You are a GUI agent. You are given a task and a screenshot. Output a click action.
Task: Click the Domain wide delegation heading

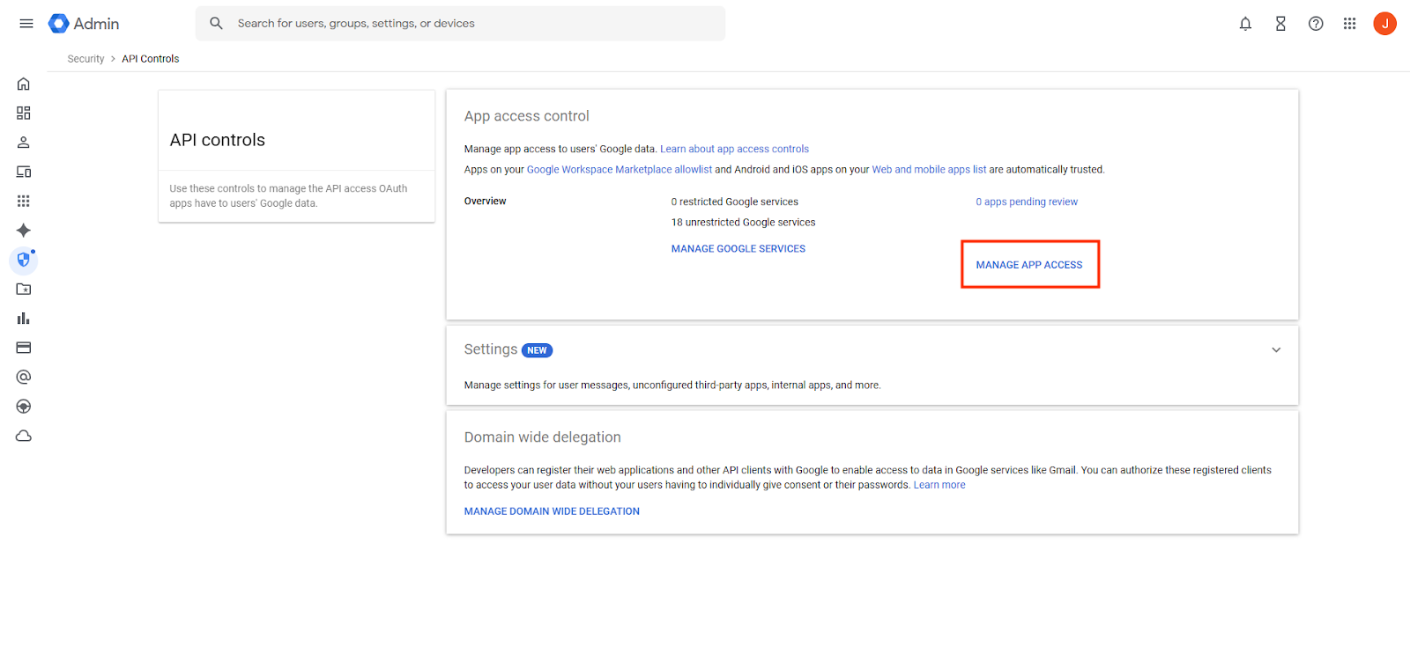(x=543, y=437)
